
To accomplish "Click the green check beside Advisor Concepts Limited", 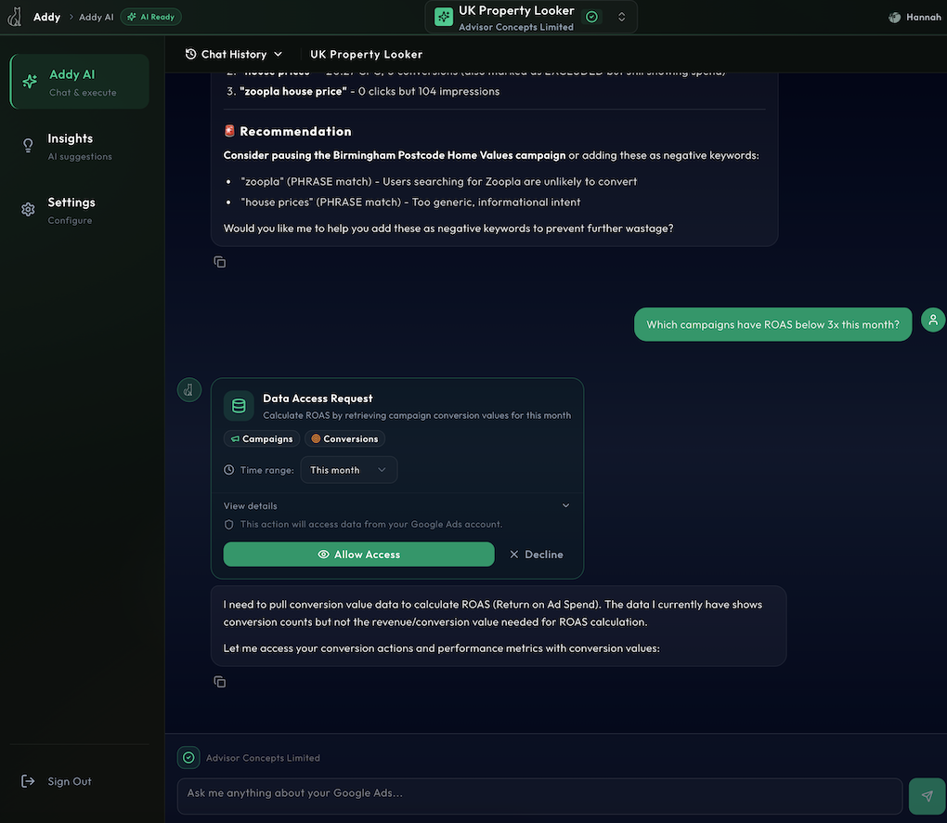I will click(189, 758).
